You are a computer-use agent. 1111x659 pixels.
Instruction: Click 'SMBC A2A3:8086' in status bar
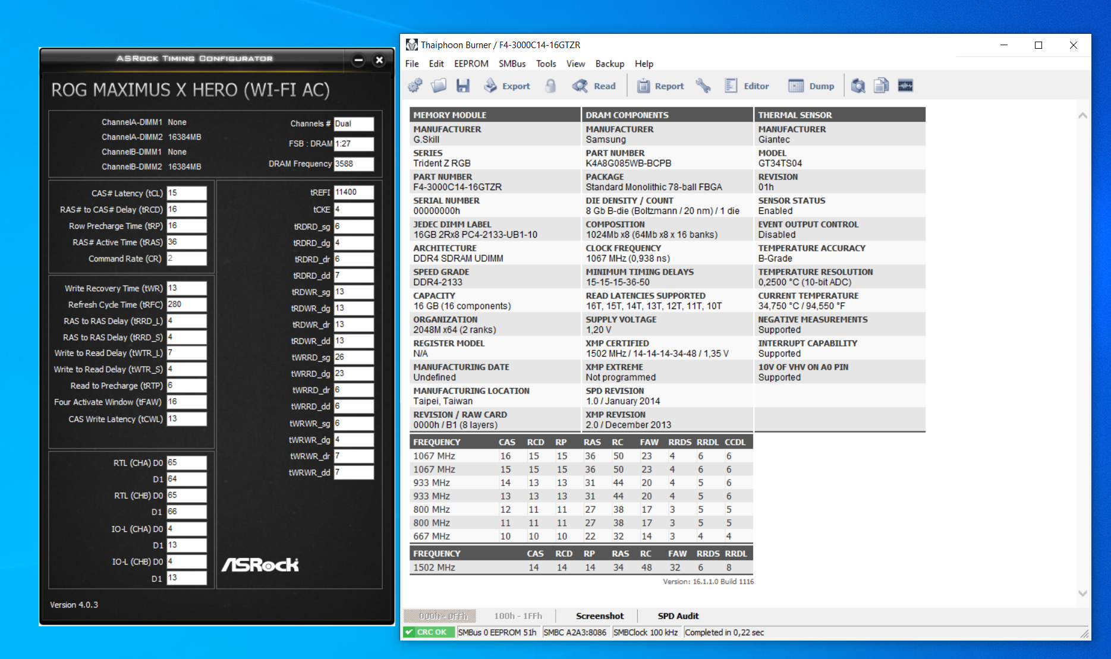click(575, 632)
